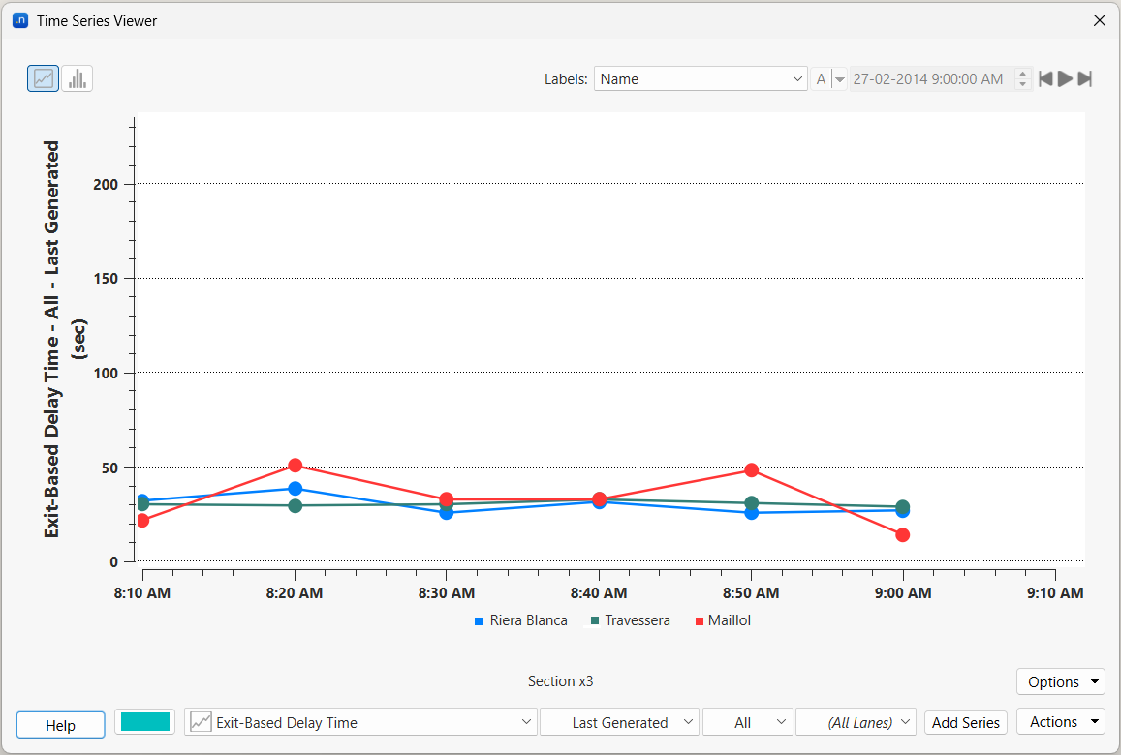Screen dimensions: 1121x755
Task: Expand the Exit-Based Delay Time dropdown
Action: click(x=360, y=722)
